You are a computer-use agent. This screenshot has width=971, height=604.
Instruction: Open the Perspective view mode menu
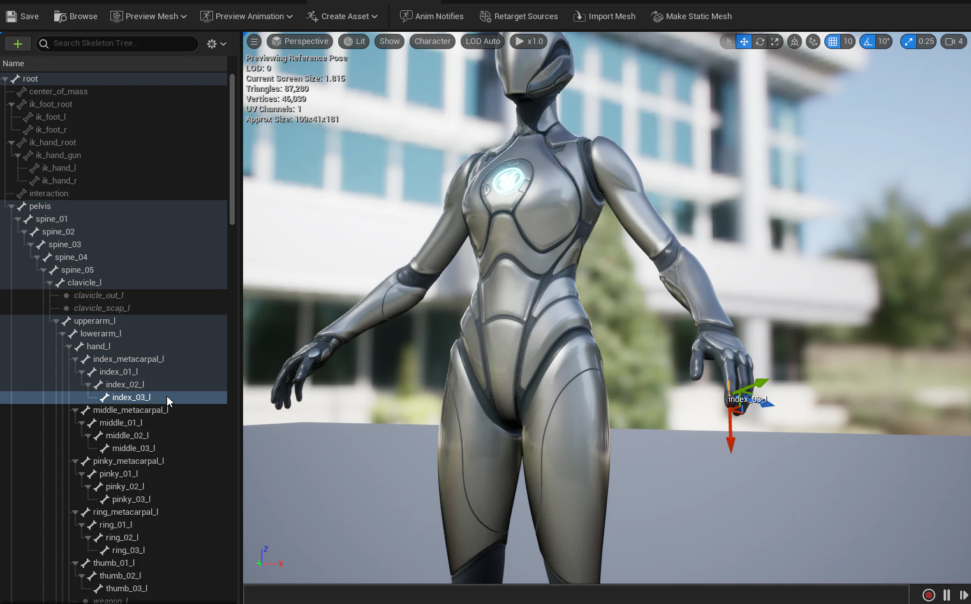(299, 41)
